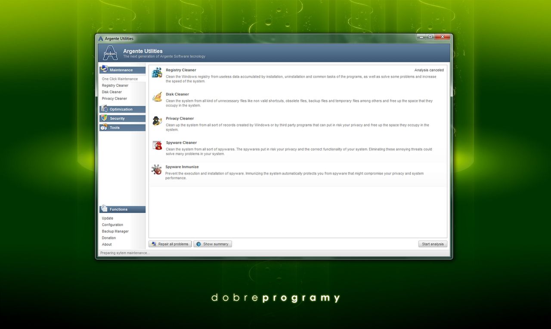Click the Preparing system maintenance status bar text

tap(125, 253)
